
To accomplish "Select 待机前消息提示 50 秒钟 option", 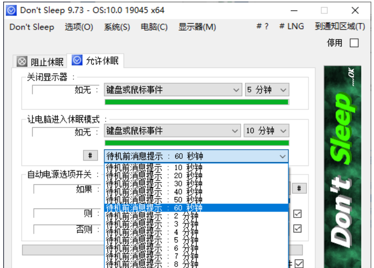I will point(196,200).
